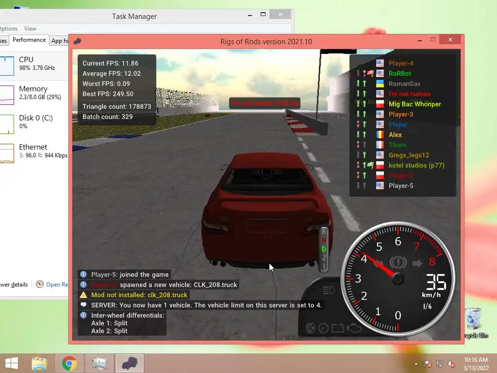Click player name Player-4 in list
This screenshot has height=373, width=497.
[401, 64]
